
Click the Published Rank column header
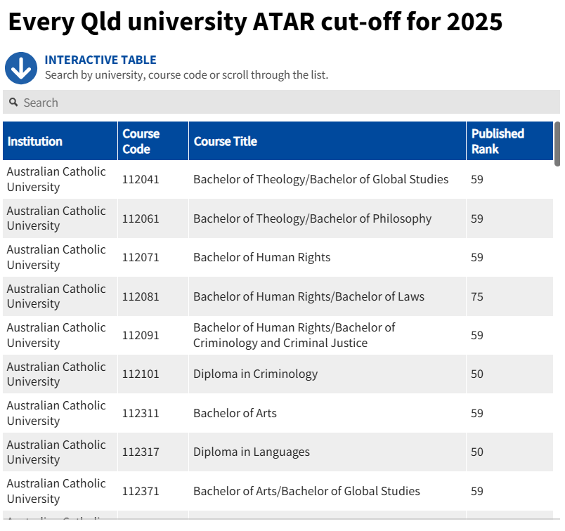(x=509, y=141)
